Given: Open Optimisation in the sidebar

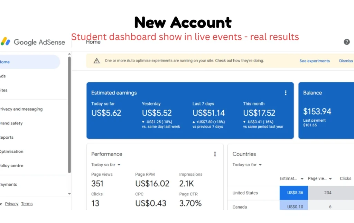Looking at the screenshot, I should [x=11, y=151].
